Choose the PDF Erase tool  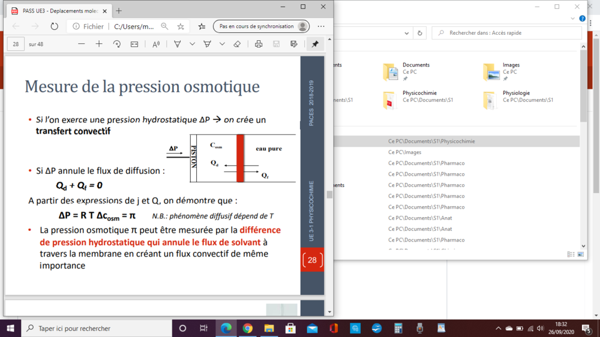pyautogui.click(x=237, y=44)
